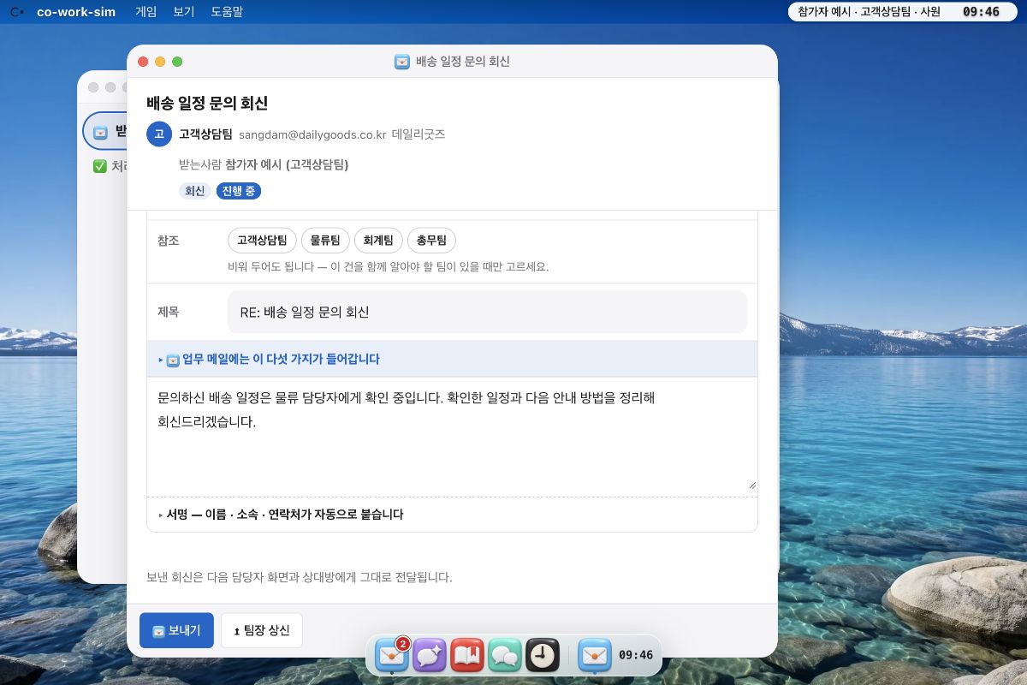Image resolution: width=1027 pixels, height=685 pixels.
Task: Click the 받는사람 참가자 예시 (고객상담팀) recipient line
Action: (x=264, y=164)
